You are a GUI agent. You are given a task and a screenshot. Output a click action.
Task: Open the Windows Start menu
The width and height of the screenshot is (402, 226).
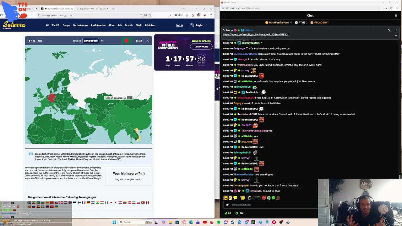coord(114,222)
